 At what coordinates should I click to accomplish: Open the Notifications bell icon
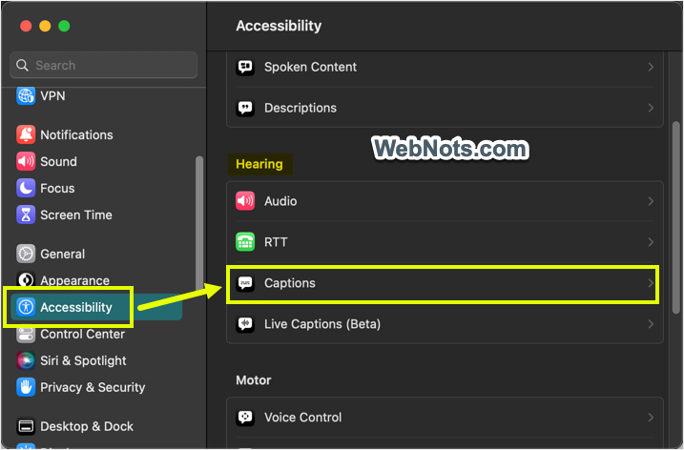pos(26,134)
